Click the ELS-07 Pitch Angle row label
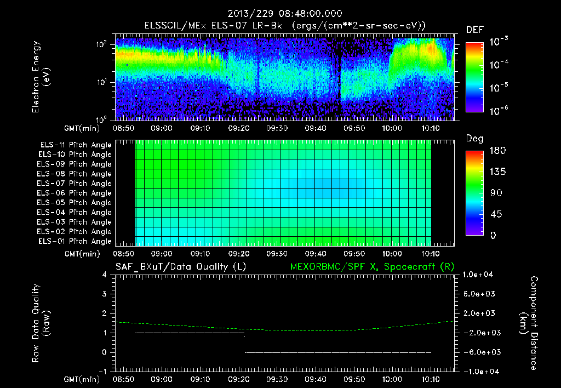Viewport: 561px width, 388px height. (74, 183)
